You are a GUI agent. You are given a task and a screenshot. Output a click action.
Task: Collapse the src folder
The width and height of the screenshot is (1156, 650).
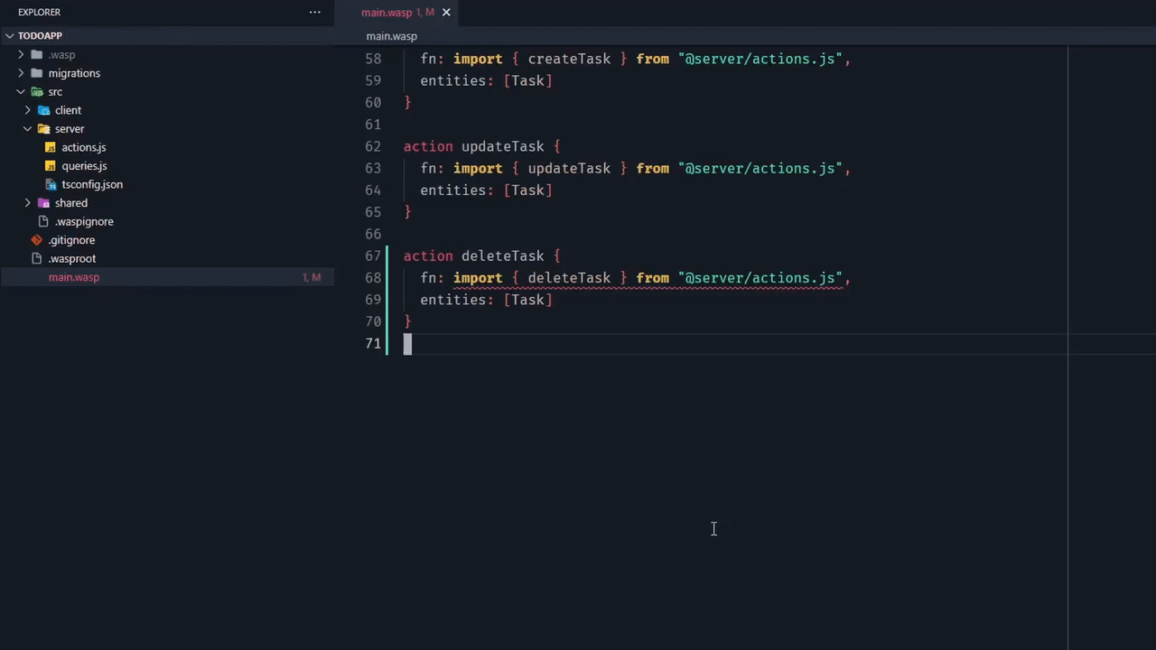tap(21, 92)
